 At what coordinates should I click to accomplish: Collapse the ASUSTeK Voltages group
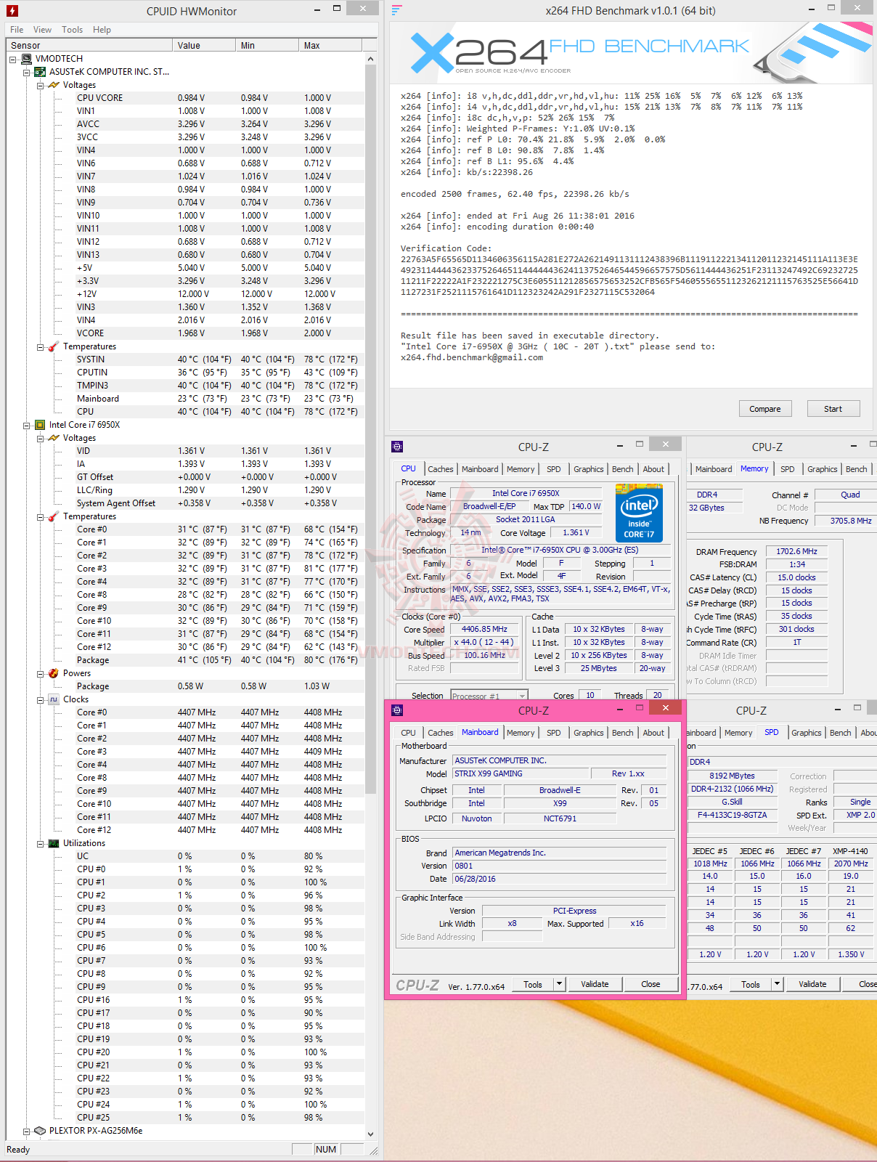coord(41,85)
